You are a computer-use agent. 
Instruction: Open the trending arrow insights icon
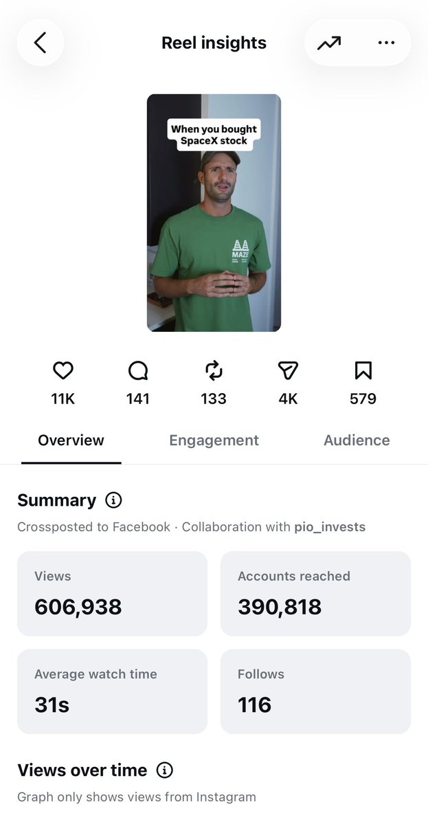click(329, 43)
